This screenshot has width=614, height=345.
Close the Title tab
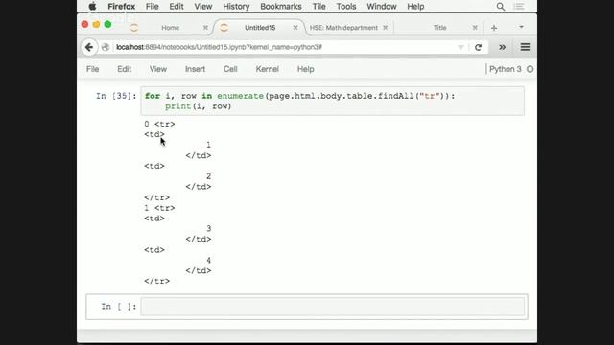pyautogui.click(x=475, y=28)
